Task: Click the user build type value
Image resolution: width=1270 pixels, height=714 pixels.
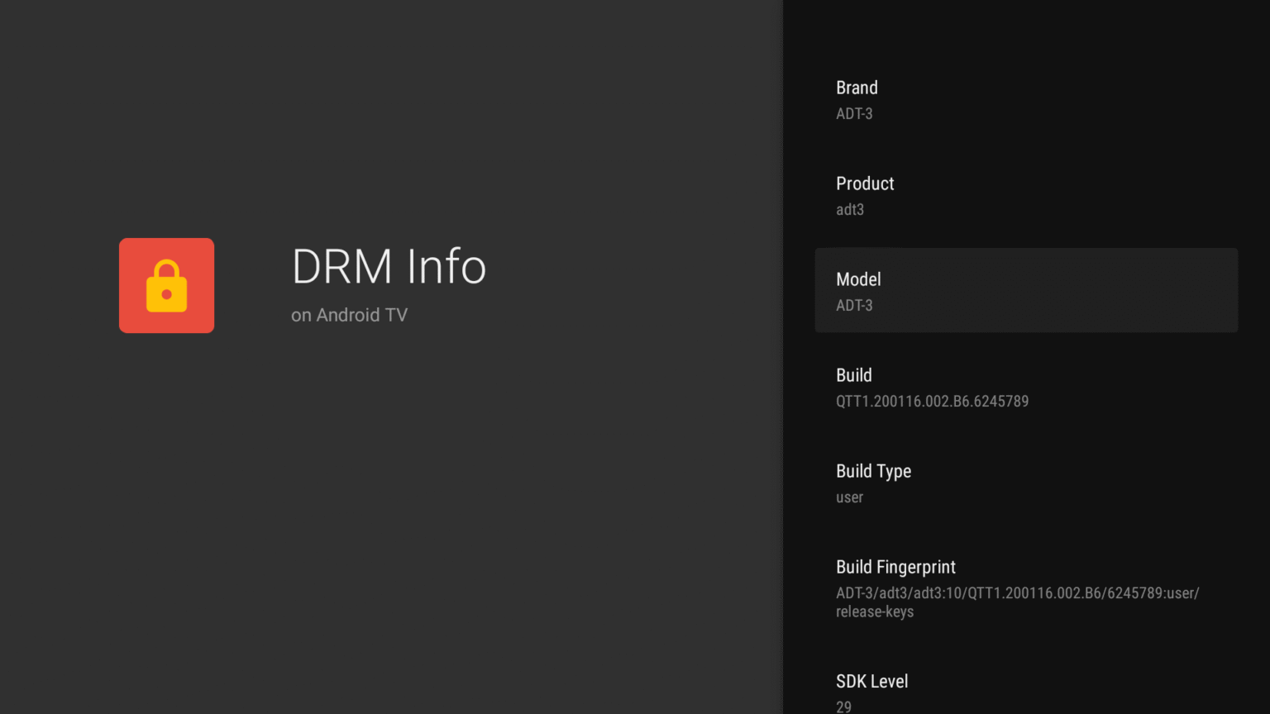Action: [x=849, y=497]
